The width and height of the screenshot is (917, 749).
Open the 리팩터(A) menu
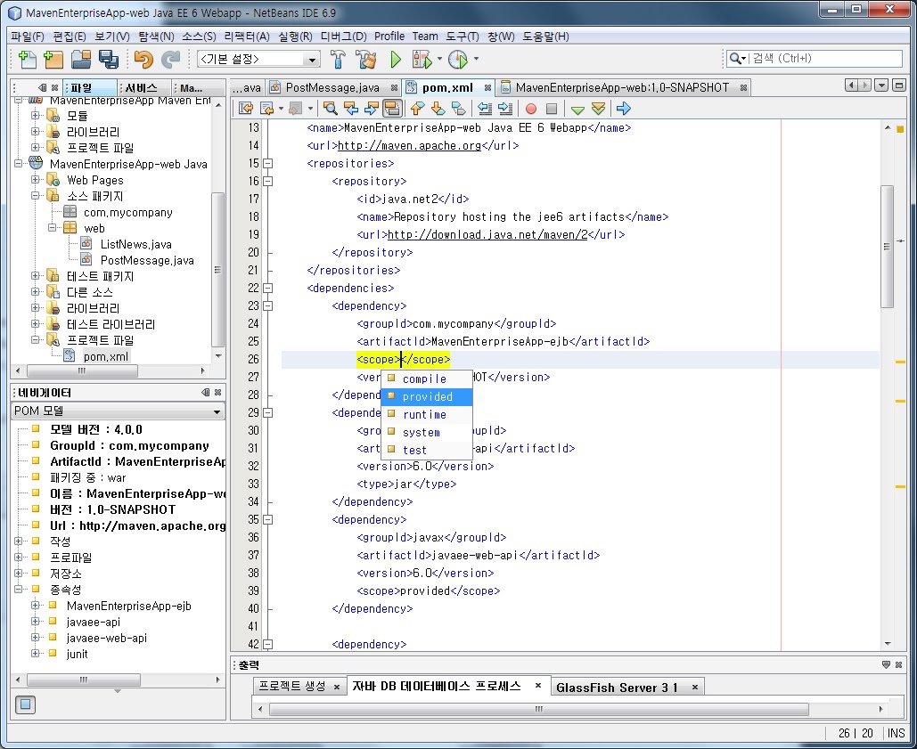(247, 37)
